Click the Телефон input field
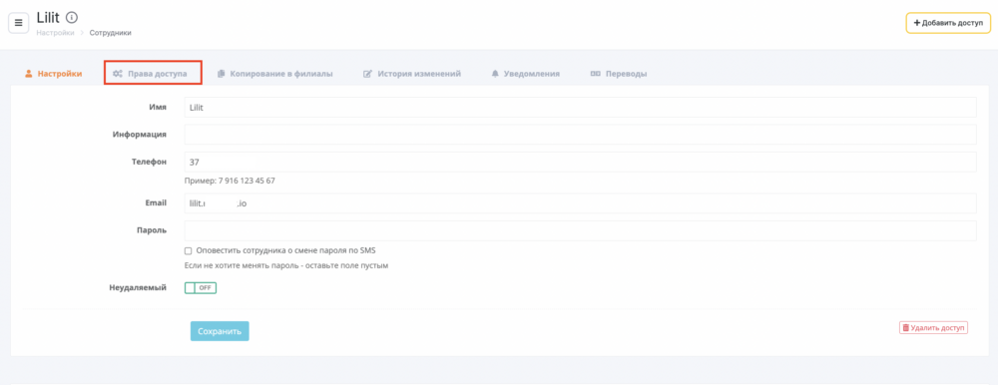Image resolution: width=998 pixels, height=385 pixels. click(x=581, y=162)
